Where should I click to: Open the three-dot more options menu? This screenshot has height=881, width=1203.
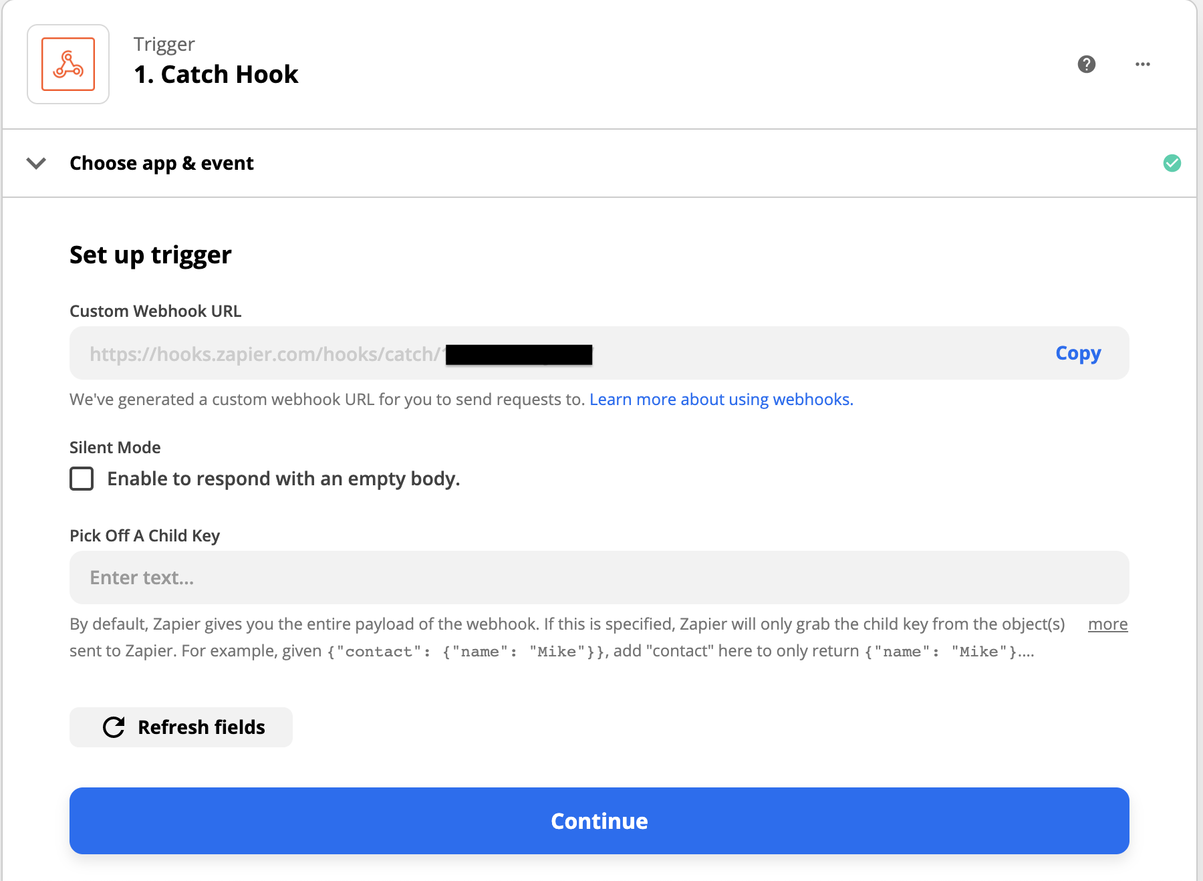pyautogui.click(x=1143, y=64)
